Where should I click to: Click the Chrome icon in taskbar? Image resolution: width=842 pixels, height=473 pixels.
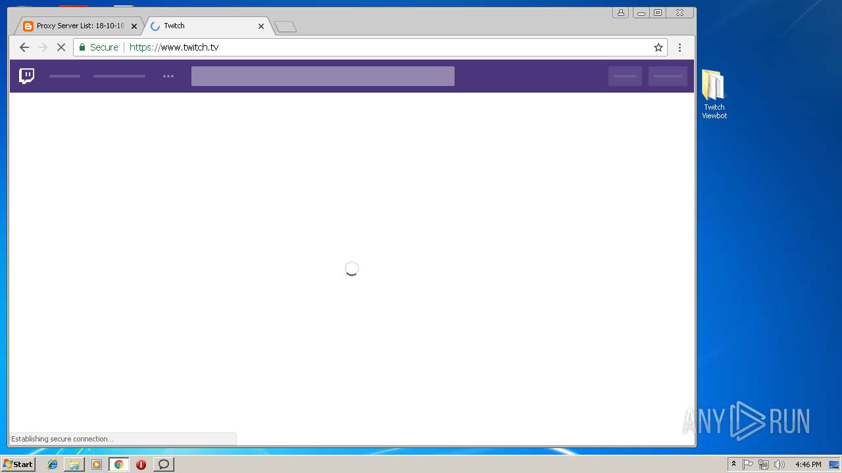point(118,464)
